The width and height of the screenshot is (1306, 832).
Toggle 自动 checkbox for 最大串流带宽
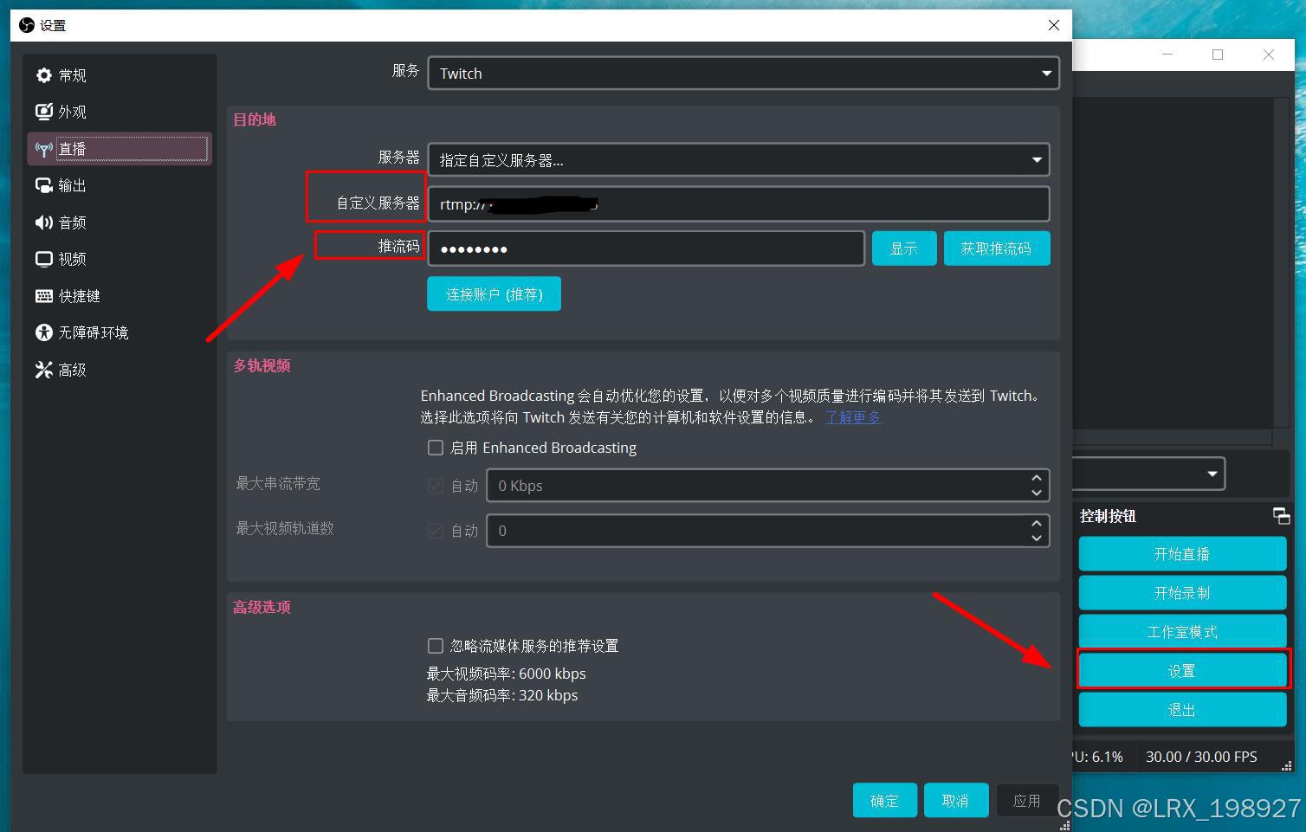436,486
